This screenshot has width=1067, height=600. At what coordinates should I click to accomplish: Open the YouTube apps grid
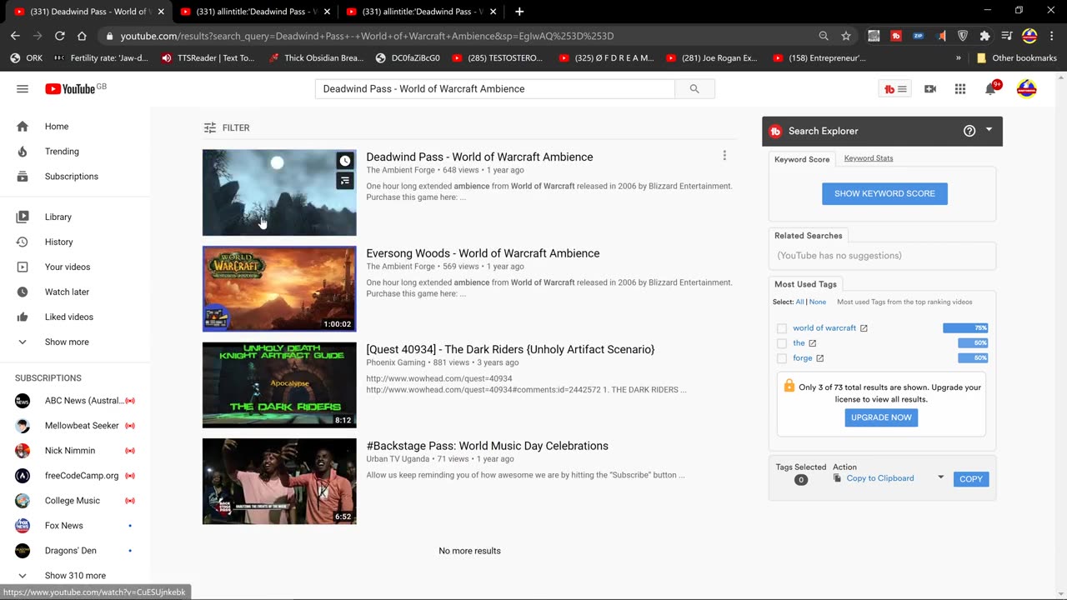960,89
